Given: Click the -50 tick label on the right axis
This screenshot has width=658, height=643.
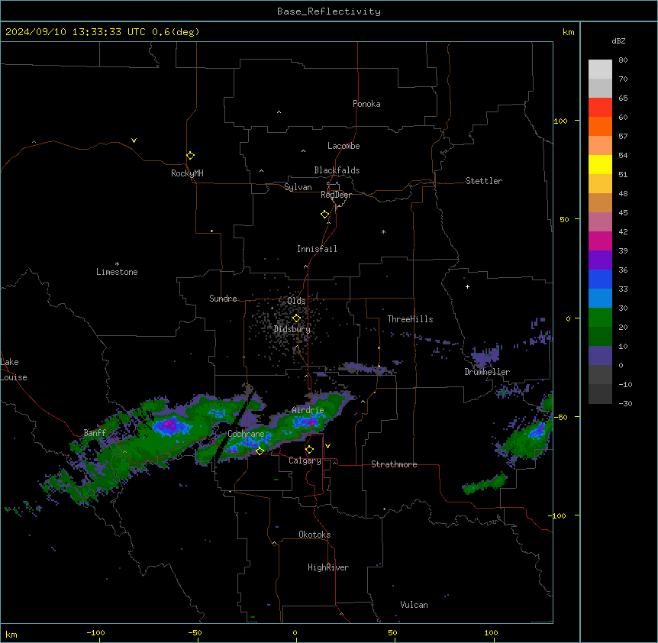Looking at the screenshot, I should [560, 417].
